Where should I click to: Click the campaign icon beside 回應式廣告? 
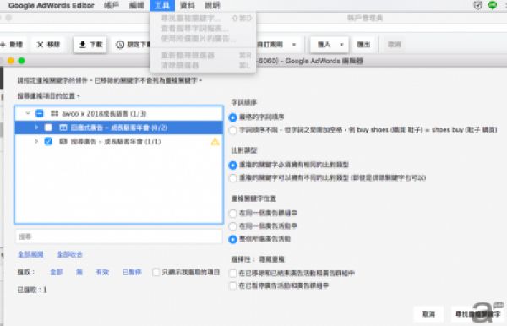coord(63,128)
